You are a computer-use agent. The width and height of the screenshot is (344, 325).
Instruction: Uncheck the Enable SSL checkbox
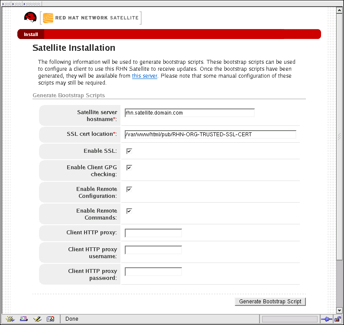129,151
